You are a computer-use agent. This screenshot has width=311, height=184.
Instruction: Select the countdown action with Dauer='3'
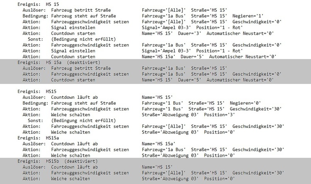148,33
